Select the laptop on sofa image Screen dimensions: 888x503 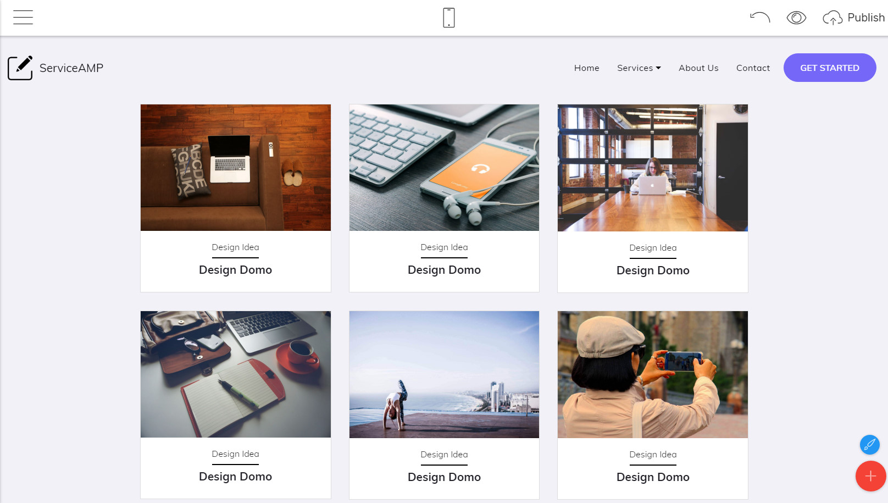pos(236,168)
